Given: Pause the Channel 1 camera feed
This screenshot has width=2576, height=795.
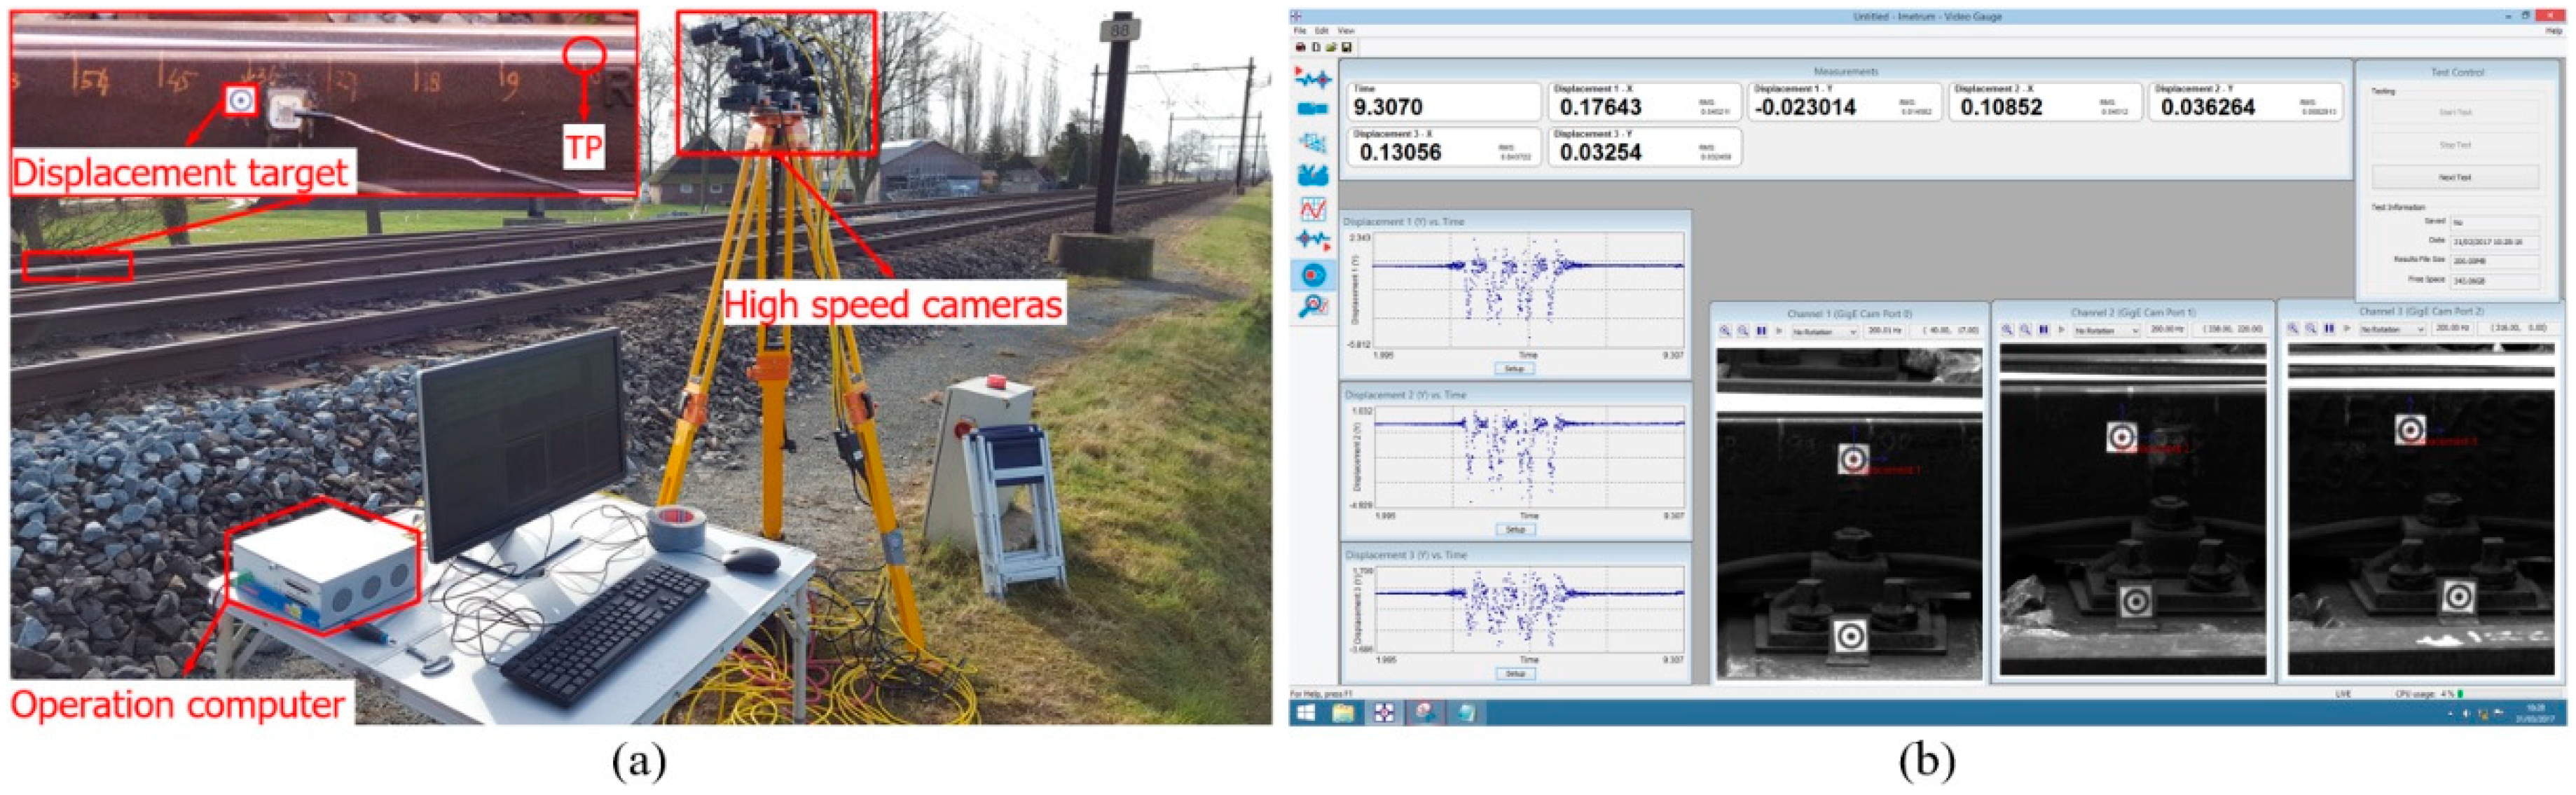Looking at the screenshot, I should (1761, 331).
